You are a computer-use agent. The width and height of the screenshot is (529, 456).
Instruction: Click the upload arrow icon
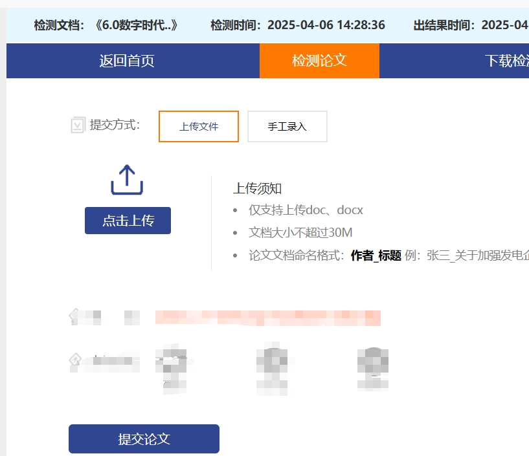[127, 180]
